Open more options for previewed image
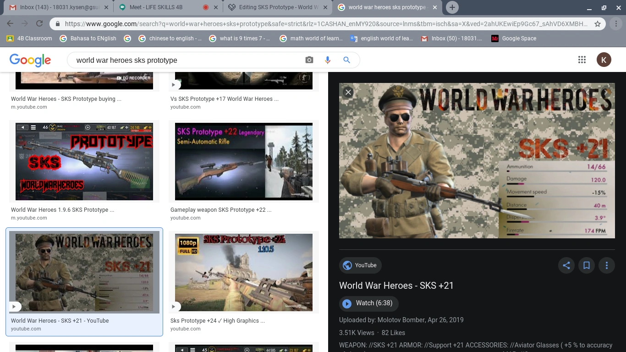The image size is (626, 352). tap(607, 265)
